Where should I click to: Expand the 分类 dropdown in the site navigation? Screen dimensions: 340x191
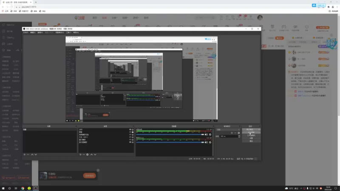click(114, 18)
